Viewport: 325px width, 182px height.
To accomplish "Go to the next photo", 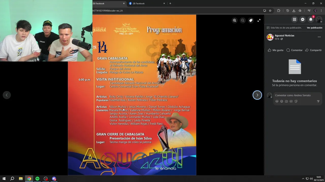I will 257,95.
